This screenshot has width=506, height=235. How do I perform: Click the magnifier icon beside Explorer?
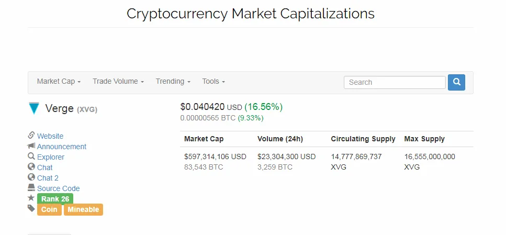pos(31,156)
